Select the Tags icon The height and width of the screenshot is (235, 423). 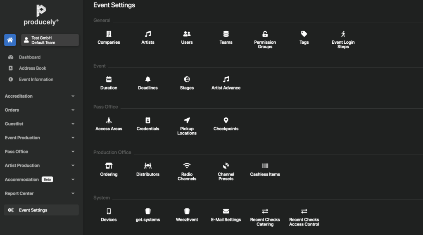point(304,34)
